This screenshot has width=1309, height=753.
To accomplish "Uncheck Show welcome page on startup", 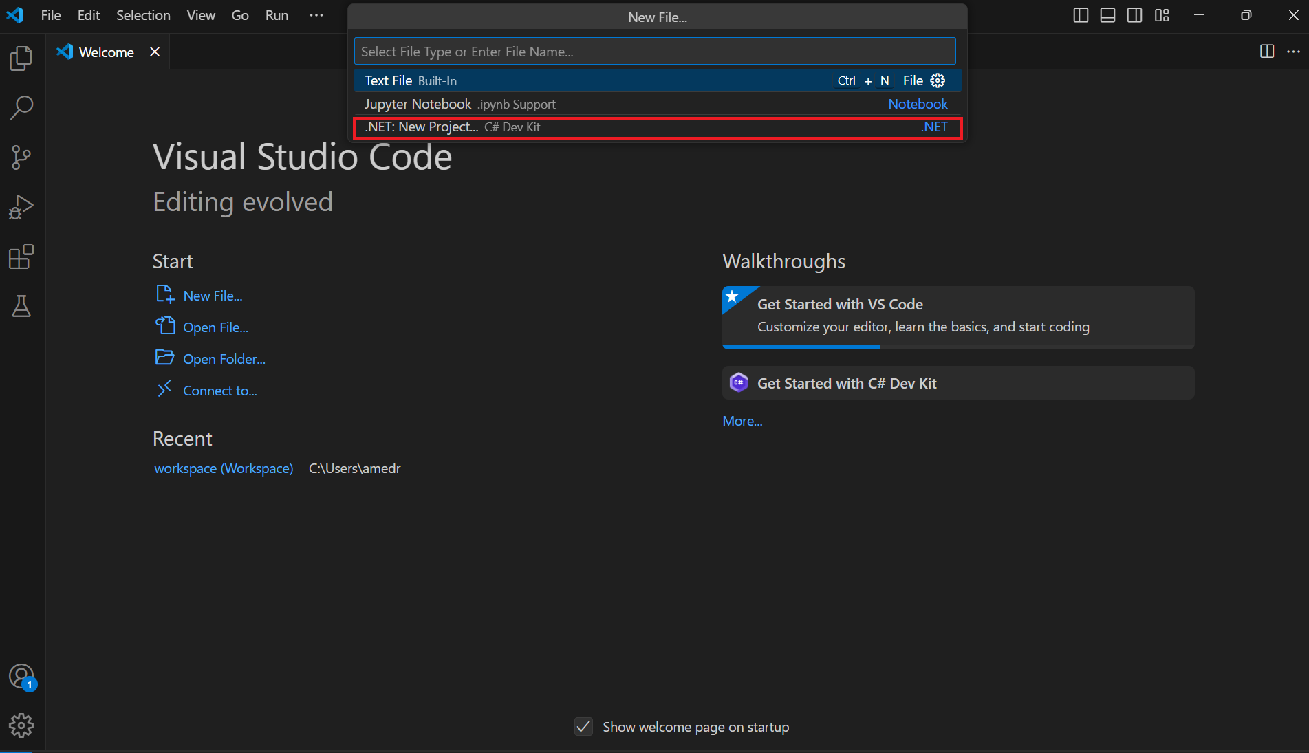I will click(583, 727).
